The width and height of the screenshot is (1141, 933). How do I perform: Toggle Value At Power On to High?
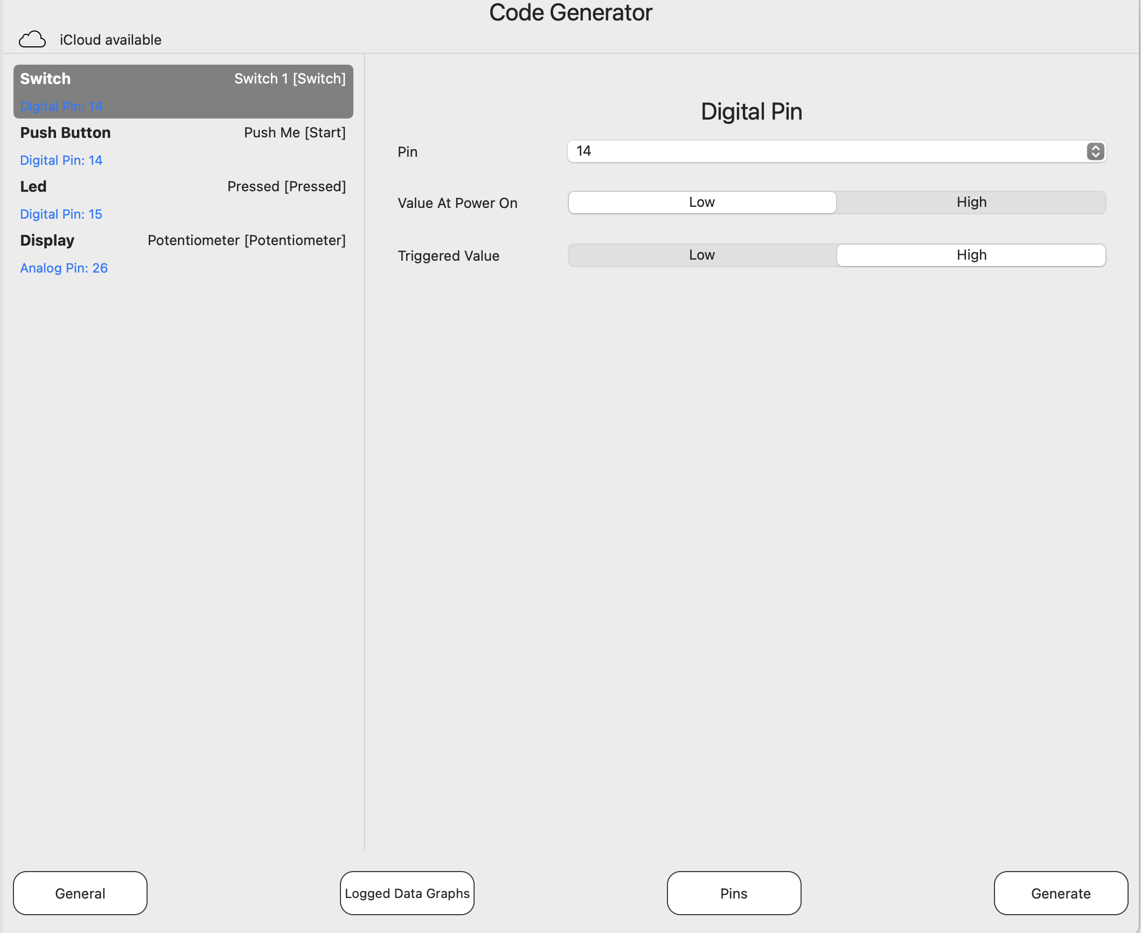click(971, 202)
